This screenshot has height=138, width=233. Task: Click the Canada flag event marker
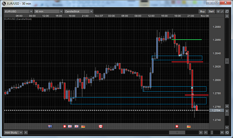101,126
